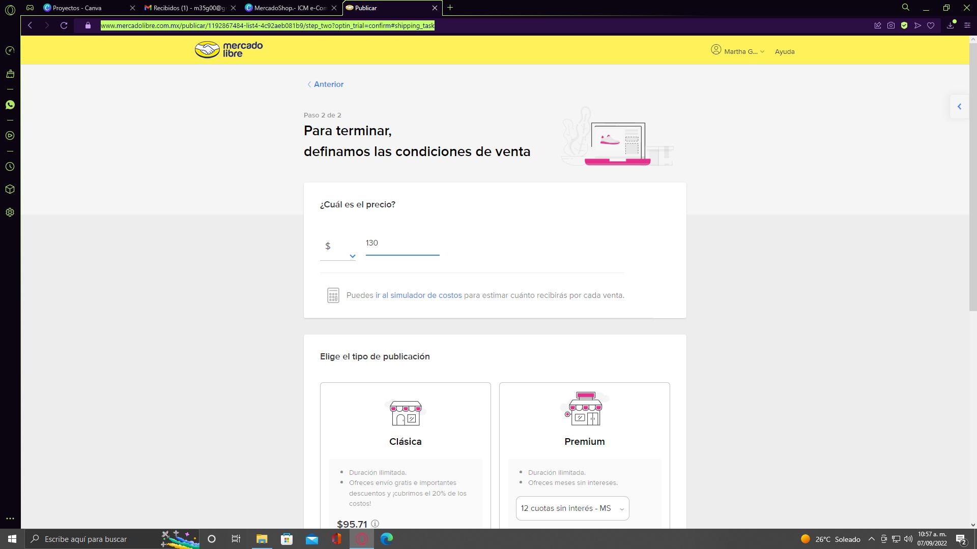Open the currency $ dropdown
The width and height of the screenshot is (977, 549).
[338, 248]
